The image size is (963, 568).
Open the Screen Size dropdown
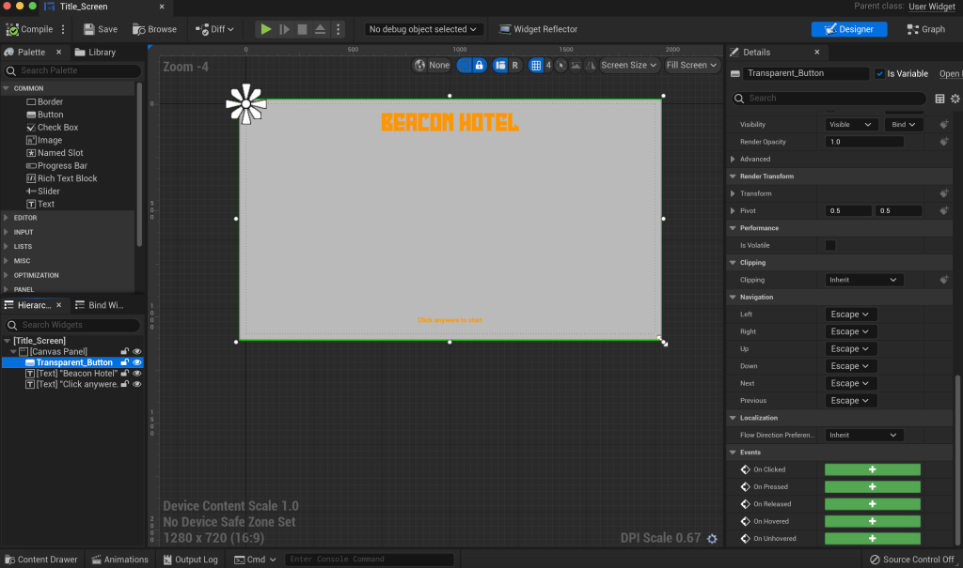629,66
